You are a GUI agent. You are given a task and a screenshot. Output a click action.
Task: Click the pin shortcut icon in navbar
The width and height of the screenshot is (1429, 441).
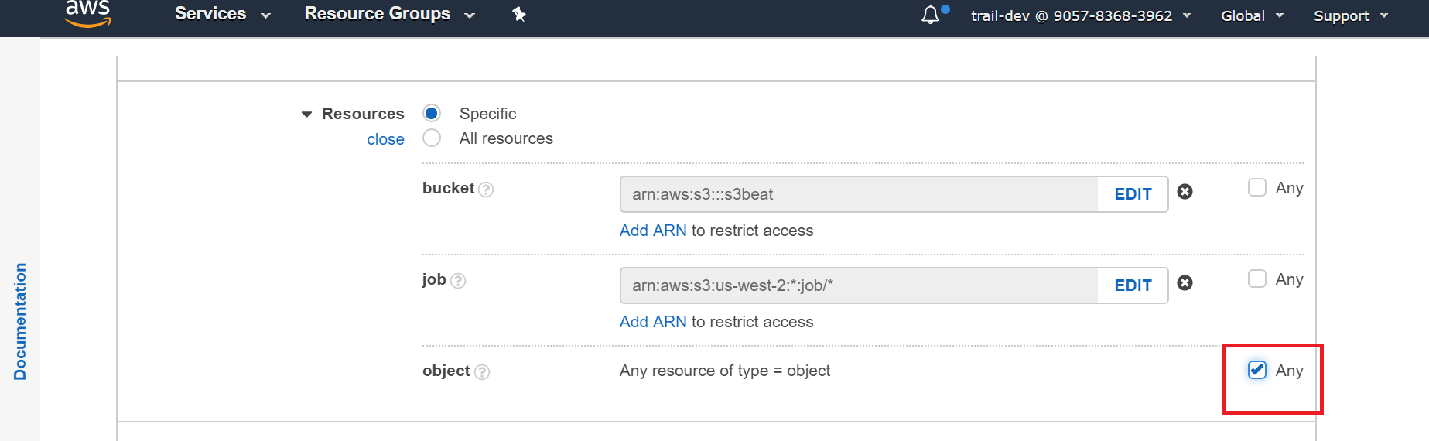519,14
